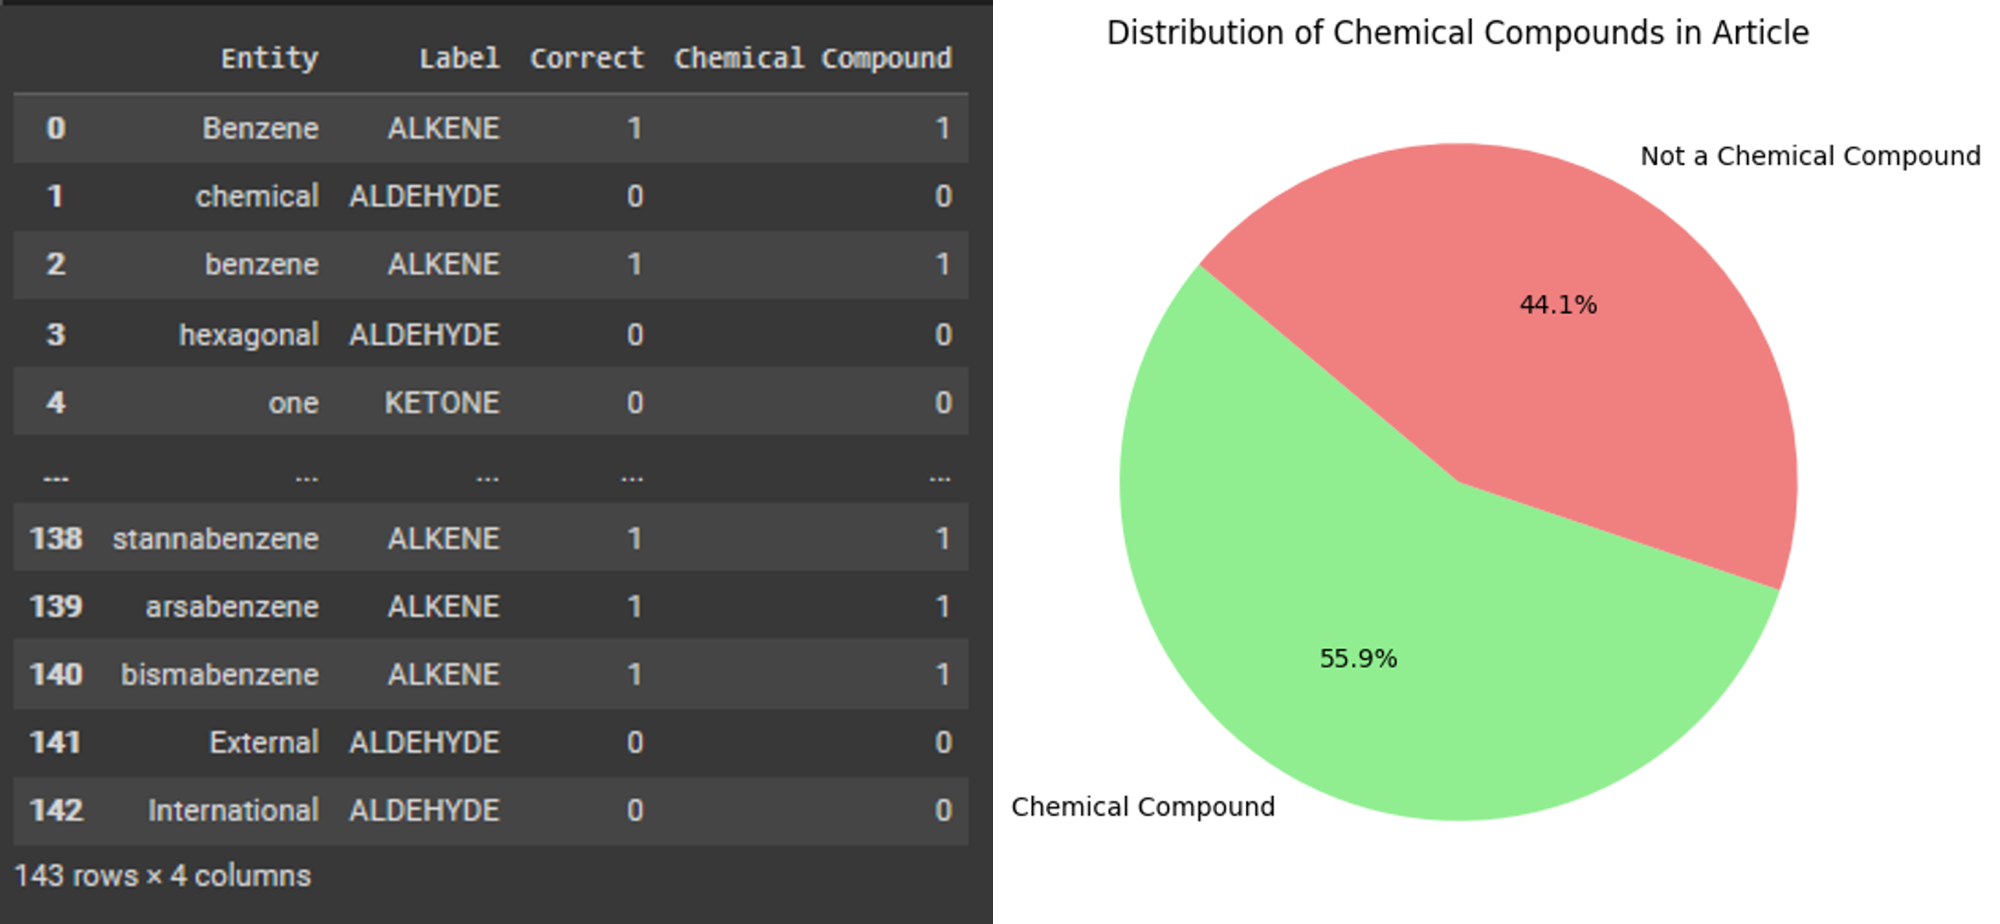This screenshot has width=2000, height=924.
Task: Select the Benzene entity cell in row 0
Action: pos(261,128)
